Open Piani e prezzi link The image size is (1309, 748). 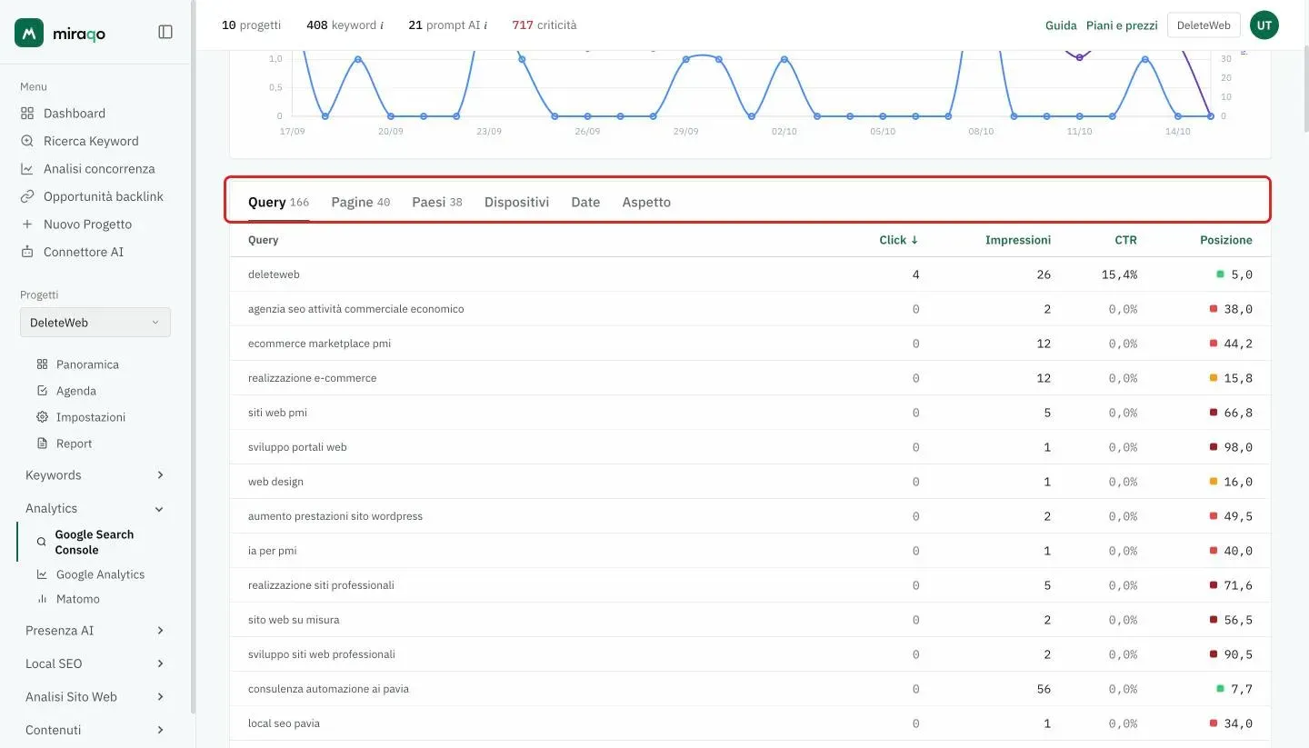coord(1122,25)
